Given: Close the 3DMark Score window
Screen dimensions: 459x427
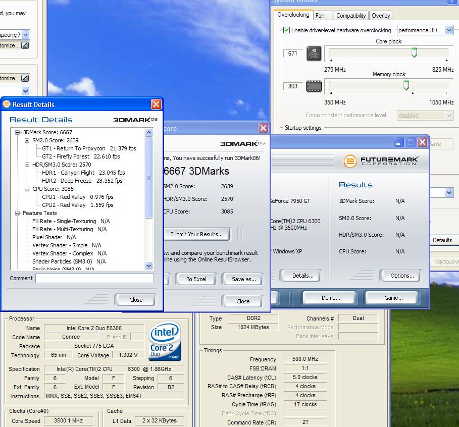Looking at the screenshot, I should pyautogui.click(x=263, y=128).
